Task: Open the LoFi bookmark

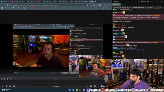Action: pyautogui.click(x=31, y=8)
